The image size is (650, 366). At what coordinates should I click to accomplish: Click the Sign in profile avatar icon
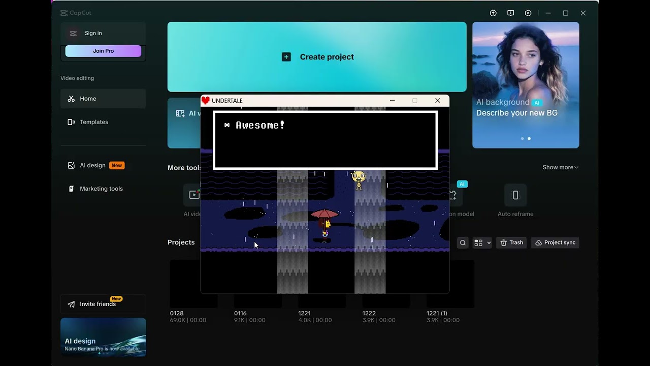coord(73,33)
